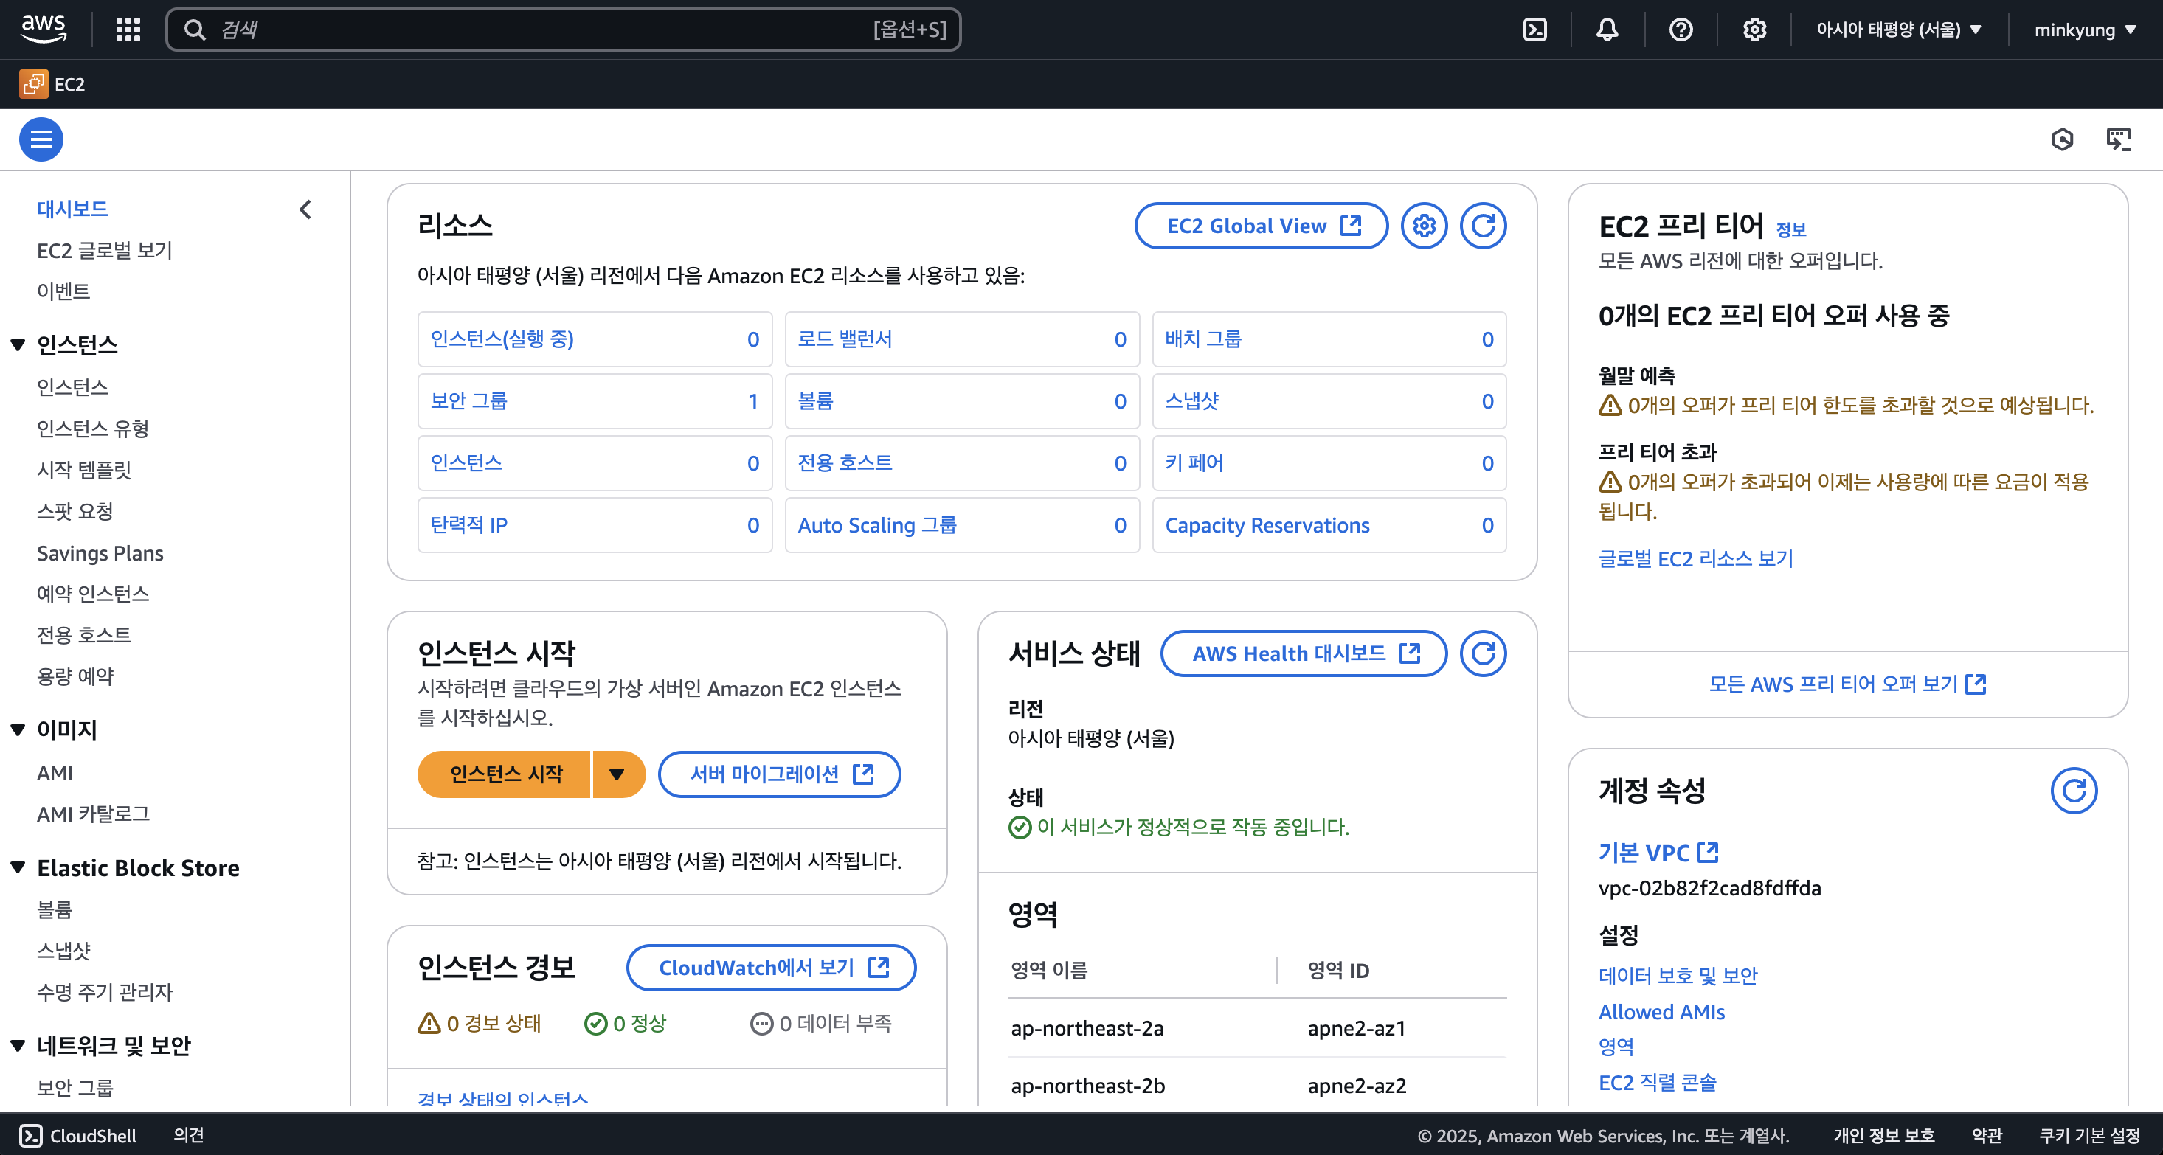Click the 의견 feedback link in footer
Viewport: 2163px width, 1155px height.
tap(189, 1135)
